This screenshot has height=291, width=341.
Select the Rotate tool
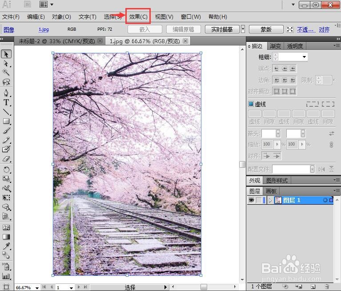tap(6, 170)
